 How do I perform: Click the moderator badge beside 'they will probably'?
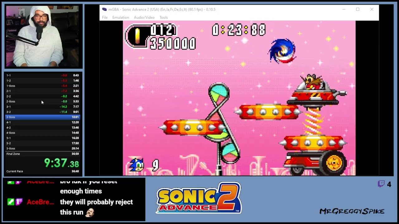tap(11, 202)
